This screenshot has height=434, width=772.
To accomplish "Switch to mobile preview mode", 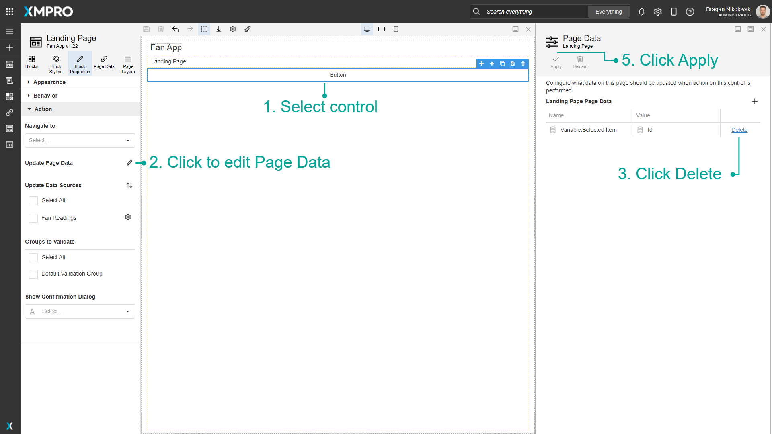I will (x=396, y=29).
